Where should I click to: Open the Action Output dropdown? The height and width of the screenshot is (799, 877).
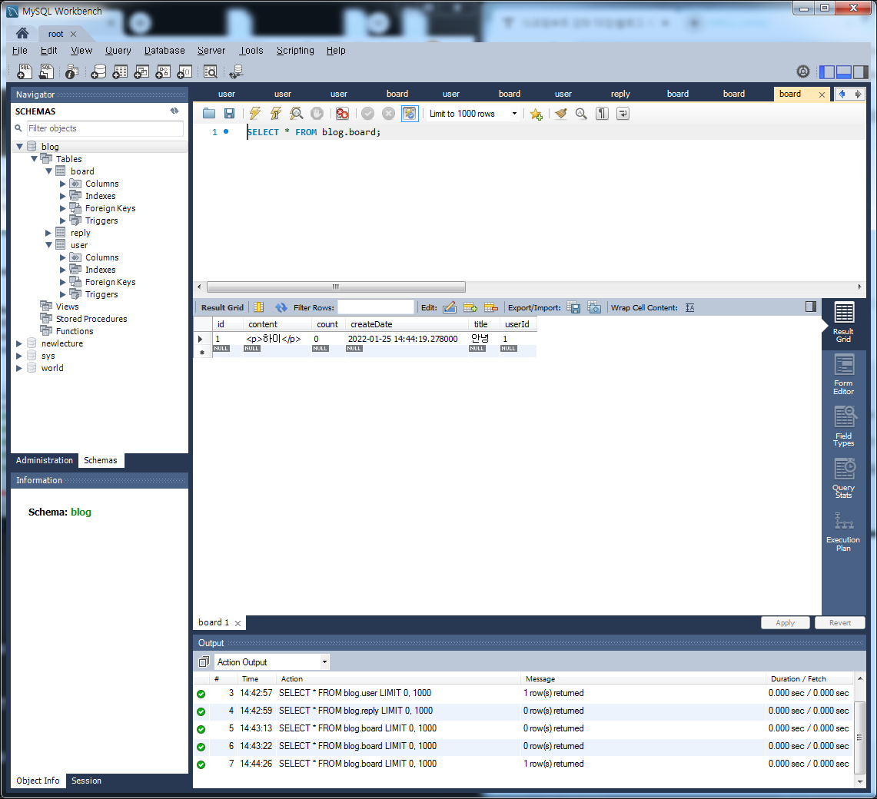(x=324, y=662)
